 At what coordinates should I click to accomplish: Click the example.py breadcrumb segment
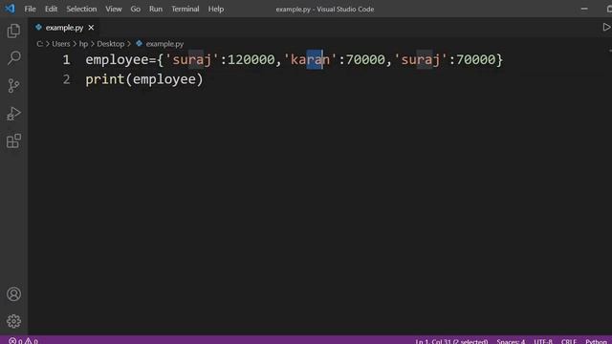[164, 44]
